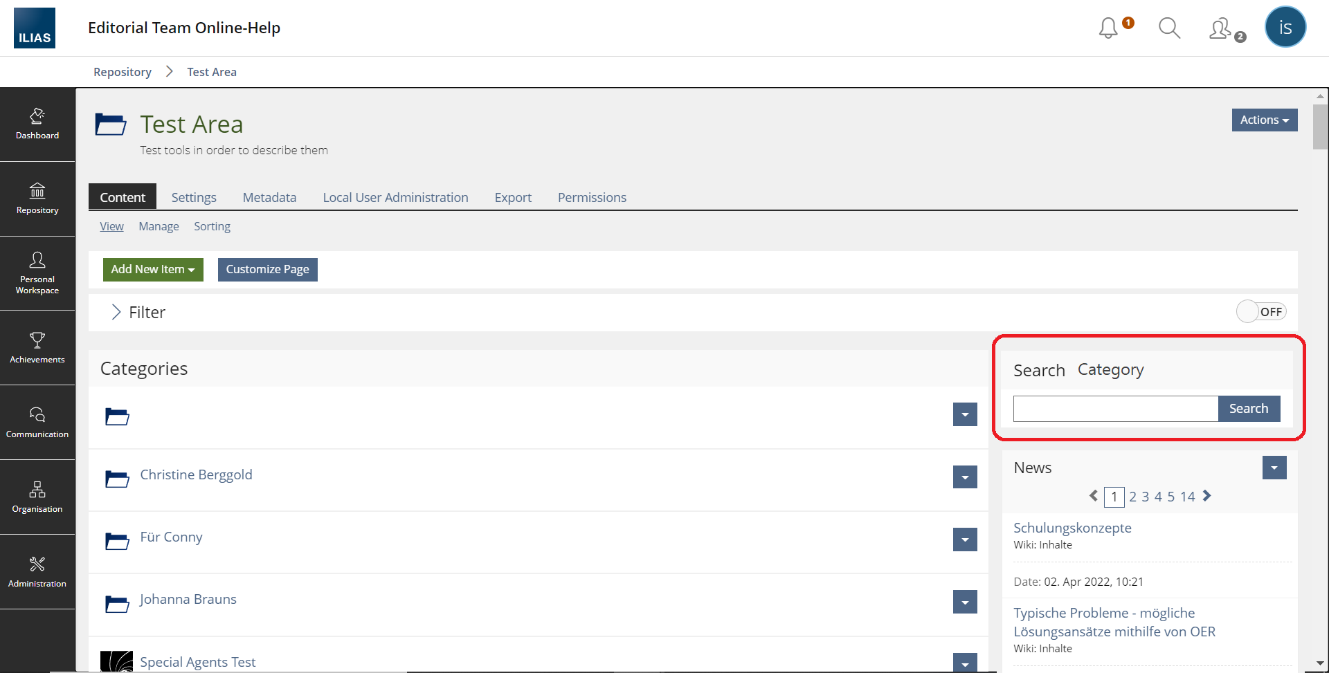Click in the Search text field

(1116, 409)
